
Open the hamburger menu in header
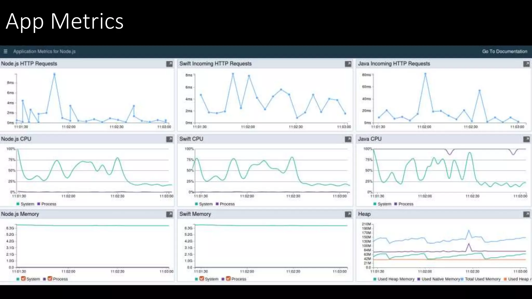click(5, 51)
